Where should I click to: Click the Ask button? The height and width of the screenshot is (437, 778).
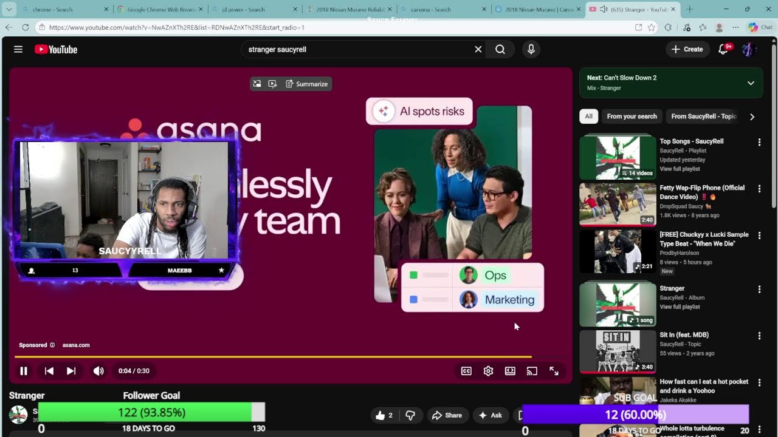click(x=490, y=415)
